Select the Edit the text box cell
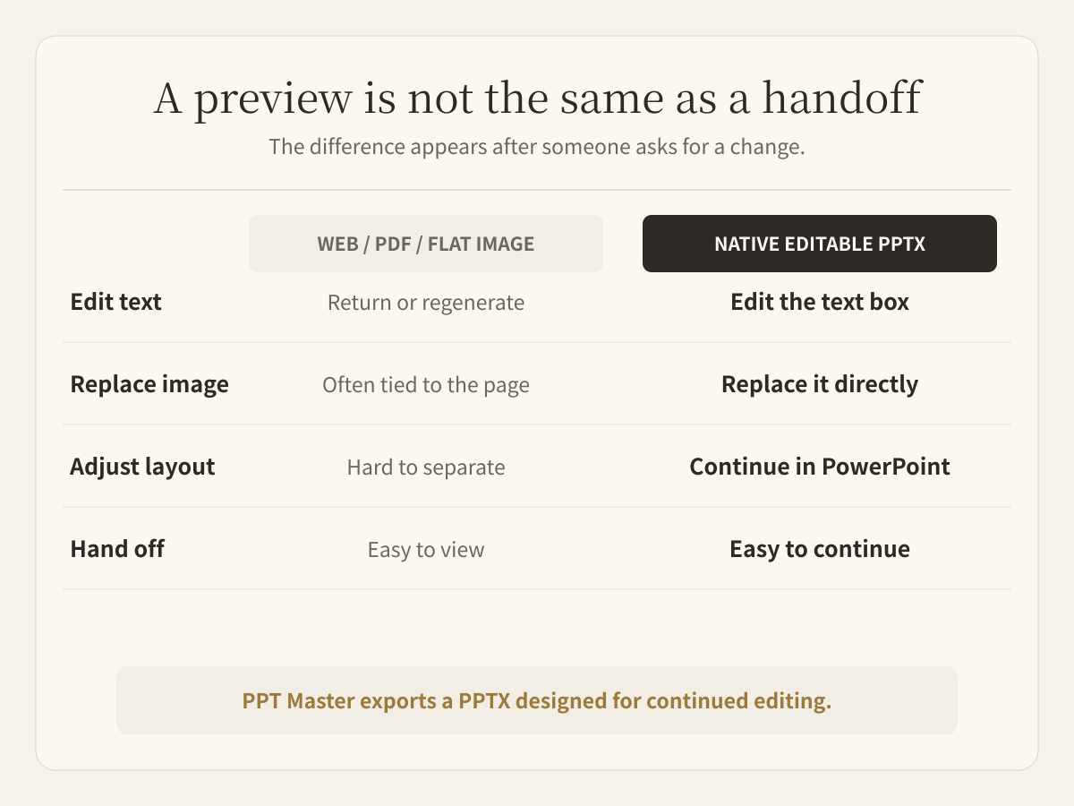The image size is (1074, 806). pos(820,302)
